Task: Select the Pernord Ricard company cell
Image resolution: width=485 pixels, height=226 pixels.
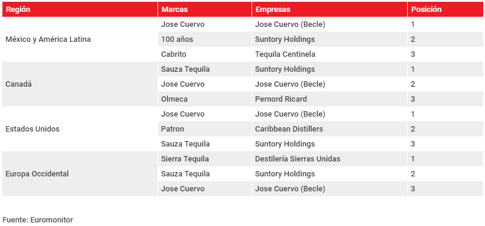Action: tap(329, 99)
